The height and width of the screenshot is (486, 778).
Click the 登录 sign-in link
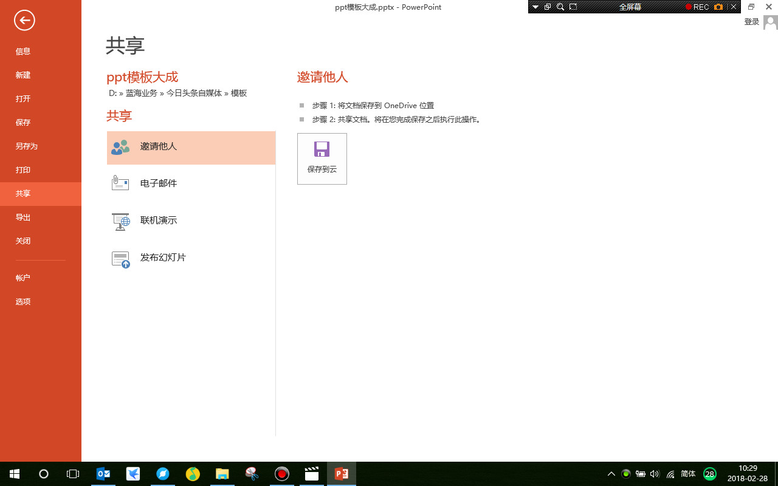tap(751, 21)
